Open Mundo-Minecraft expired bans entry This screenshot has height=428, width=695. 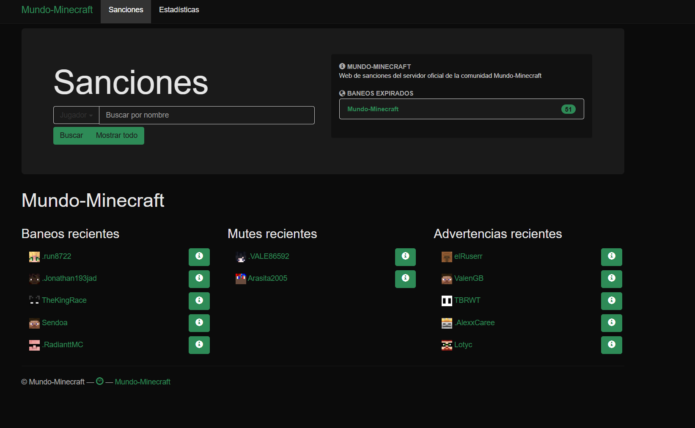click(461, 109)
